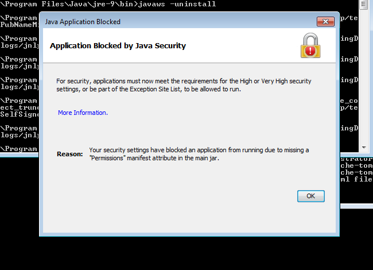Click the Reason: label

[70, 154]
